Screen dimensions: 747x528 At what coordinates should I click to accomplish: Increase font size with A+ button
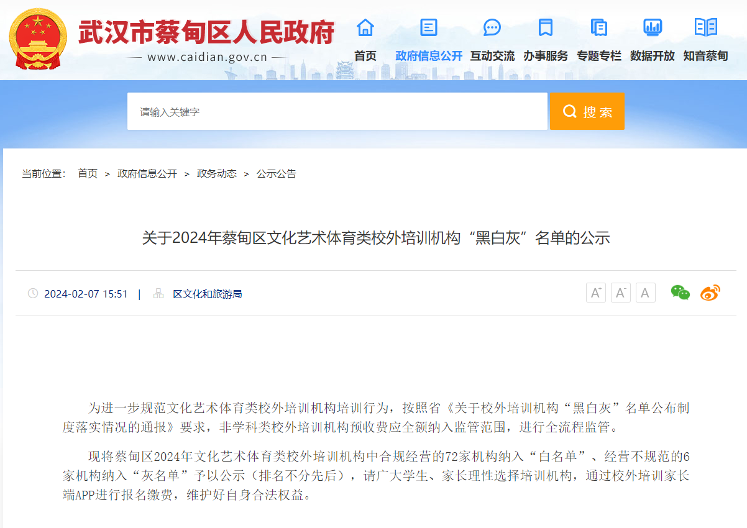596,293
